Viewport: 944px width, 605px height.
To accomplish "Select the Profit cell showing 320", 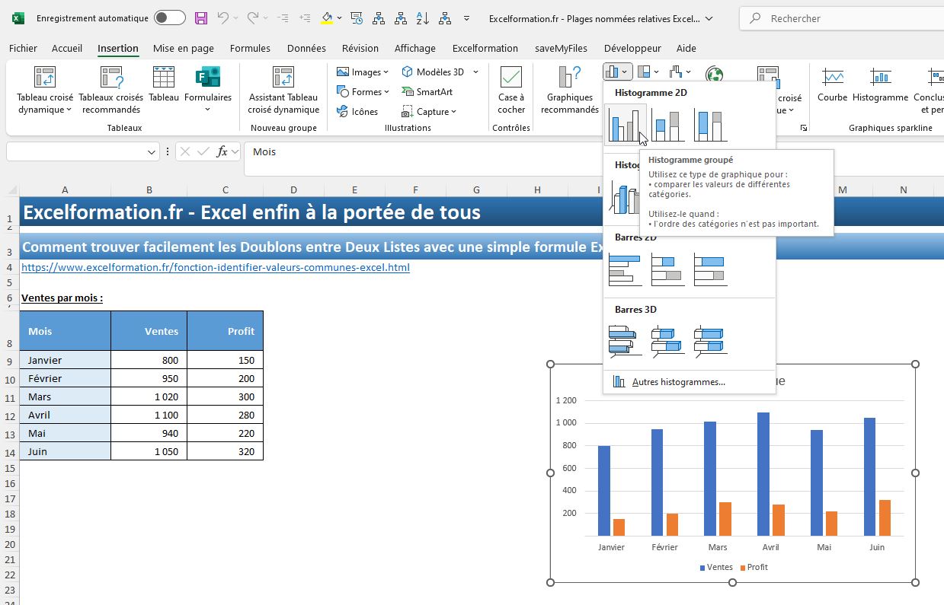I will pos(226,451).
